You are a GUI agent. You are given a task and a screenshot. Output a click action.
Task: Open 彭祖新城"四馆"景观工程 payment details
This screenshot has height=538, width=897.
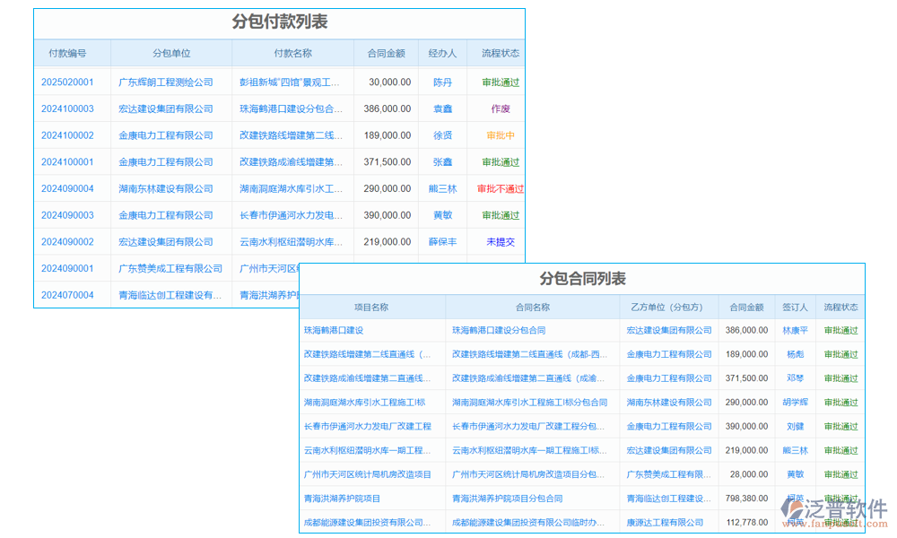(287, 82)
